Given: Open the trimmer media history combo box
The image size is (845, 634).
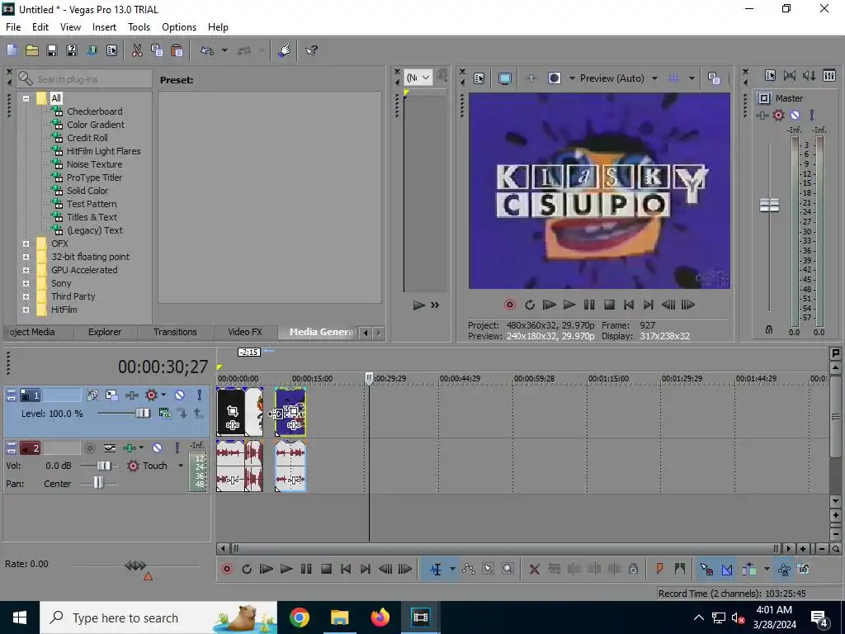Looking at the screenshot, I should point(418,78).
